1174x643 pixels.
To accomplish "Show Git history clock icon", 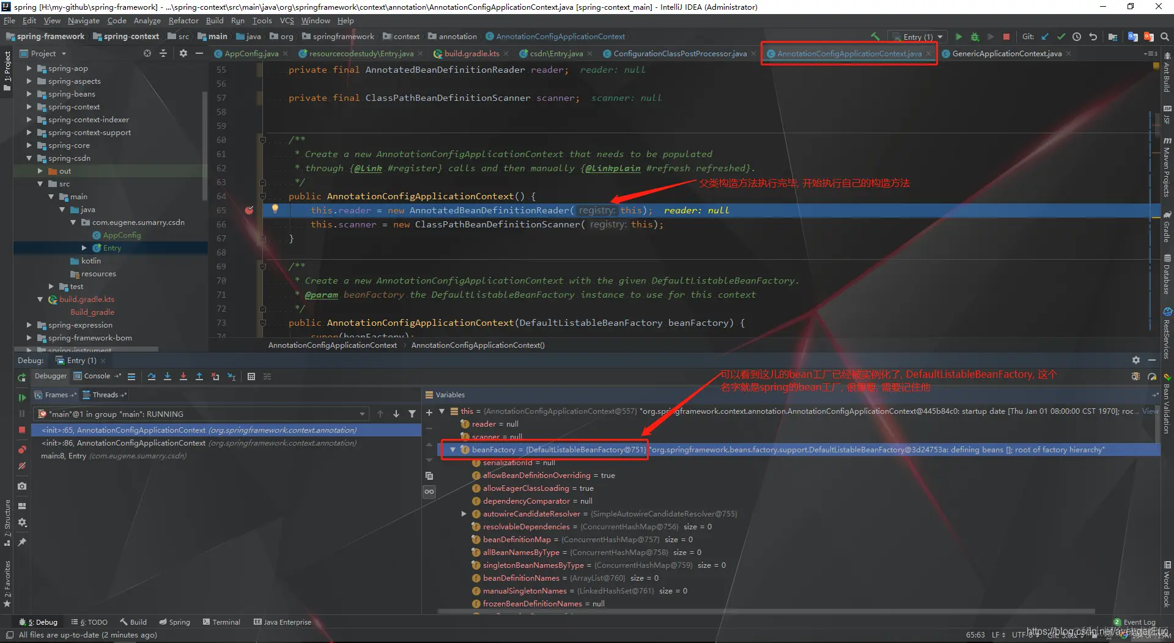I will click(1077, 37).
